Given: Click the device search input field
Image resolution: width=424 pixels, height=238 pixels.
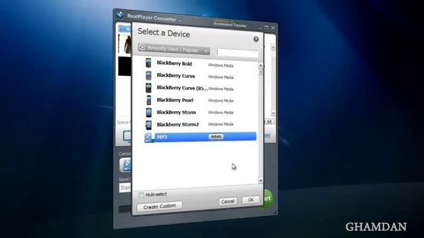Looking at the screenshot, I should point(237,53).
